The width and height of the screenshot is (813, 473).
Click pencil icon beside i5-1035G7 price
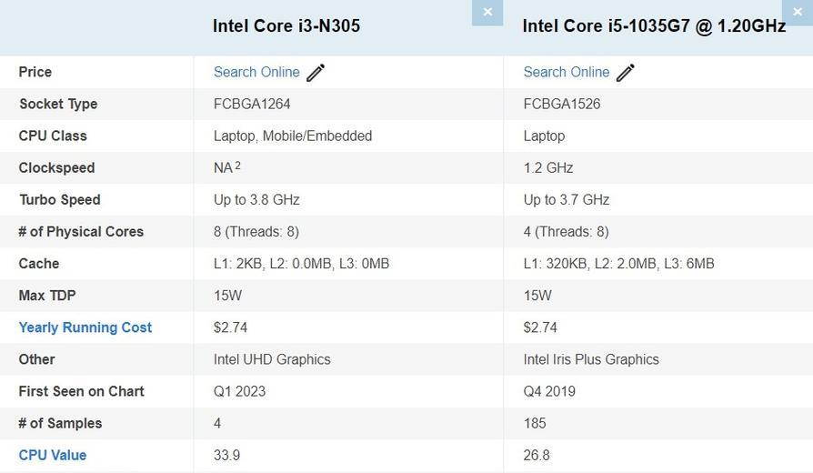pos(626,73)
